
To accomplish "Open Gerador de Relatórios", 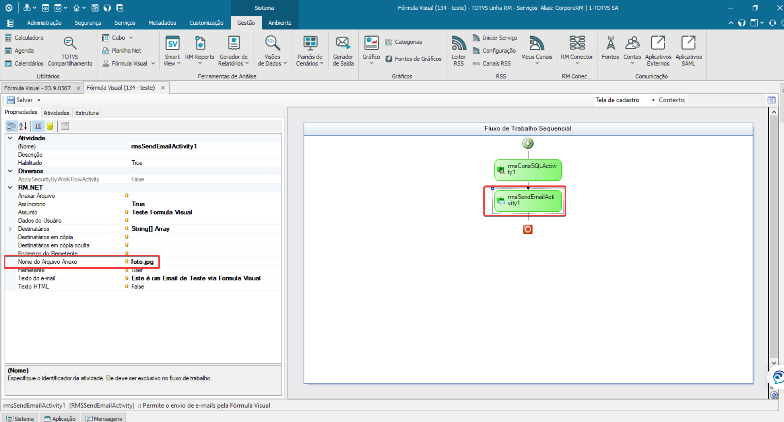I will click(x=233, y=51).
